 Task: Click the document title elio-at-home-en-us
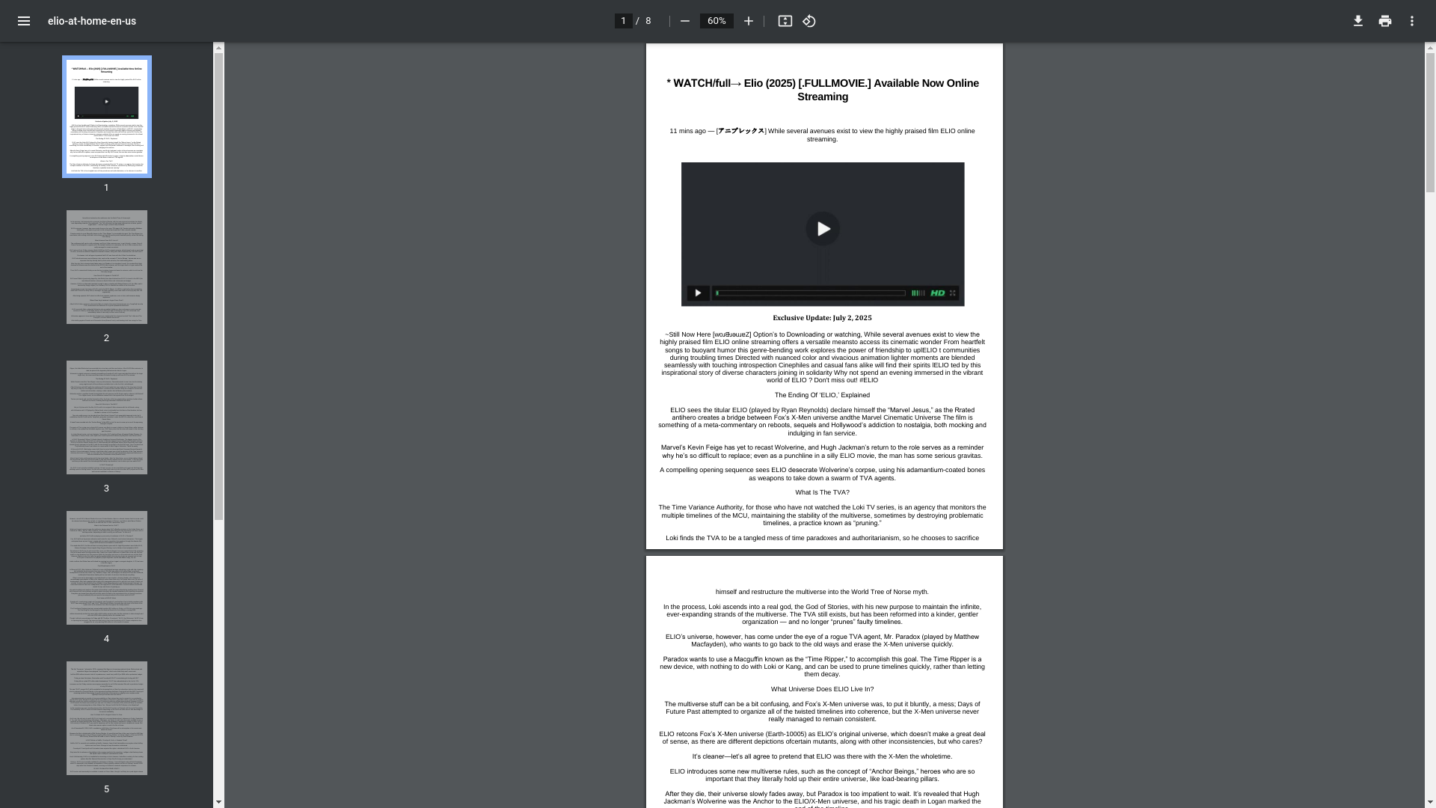click(x=92, y=21)
